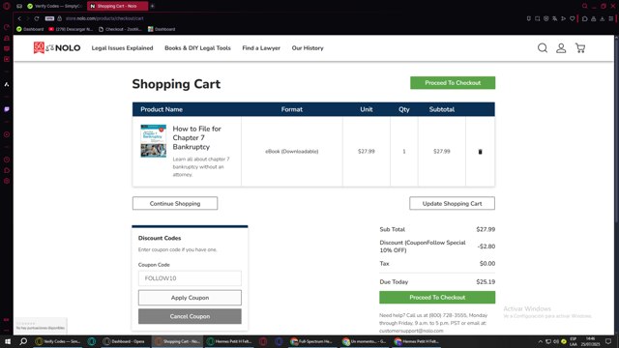The image size is (619, 348).
Task: Click the taskbar clock and date
Action: pyautogui.click(x=590, y=341)
